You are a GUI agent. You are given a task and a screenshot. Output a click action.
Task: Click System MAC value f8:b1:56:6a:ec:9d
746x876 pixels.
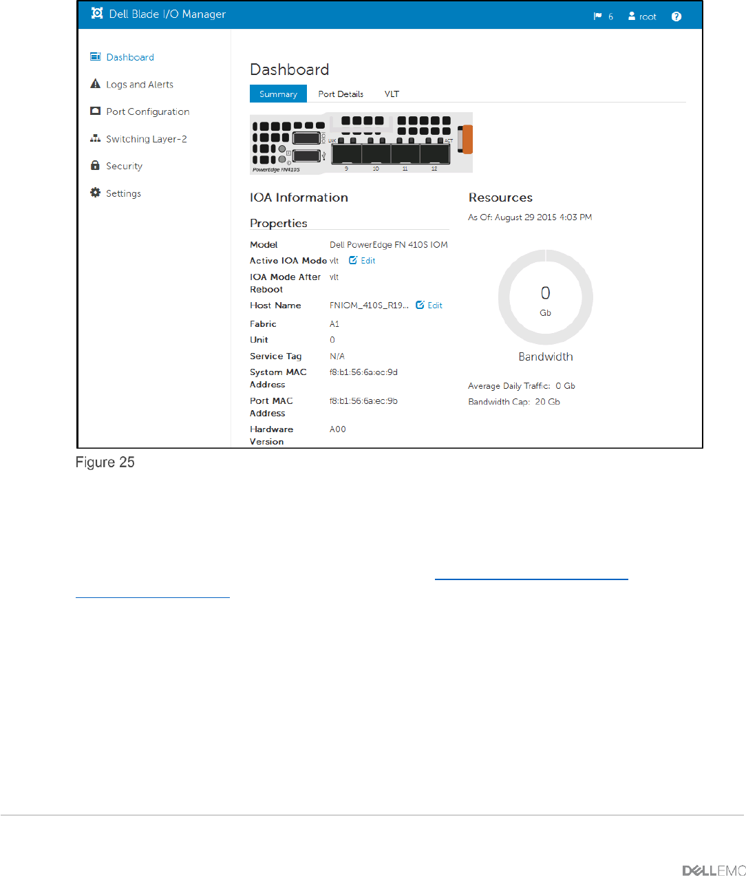click(x=363, y=372)
